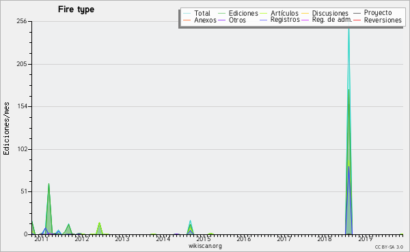Click the 256 y-axis value
Viewport: 410px width, 252px height.
coord(22,21)
